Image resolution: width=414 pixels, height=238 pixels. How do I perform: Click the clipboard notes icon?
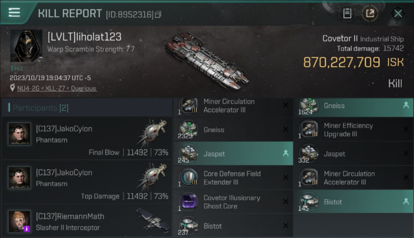(347, 14)
